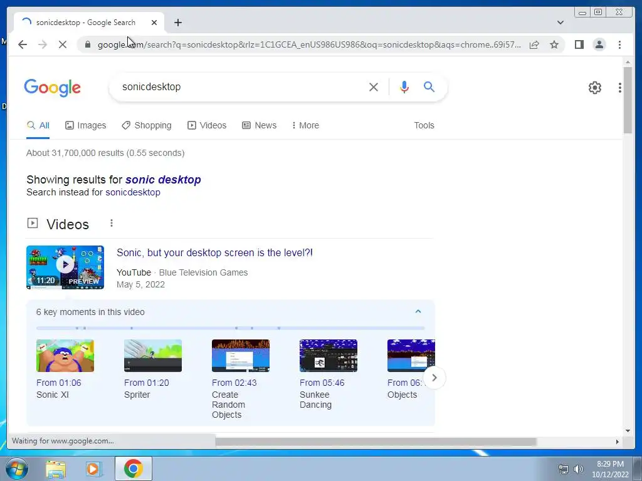Open the network tray icon
Viewport: 642px width, 481px height.
coord(564,470)
